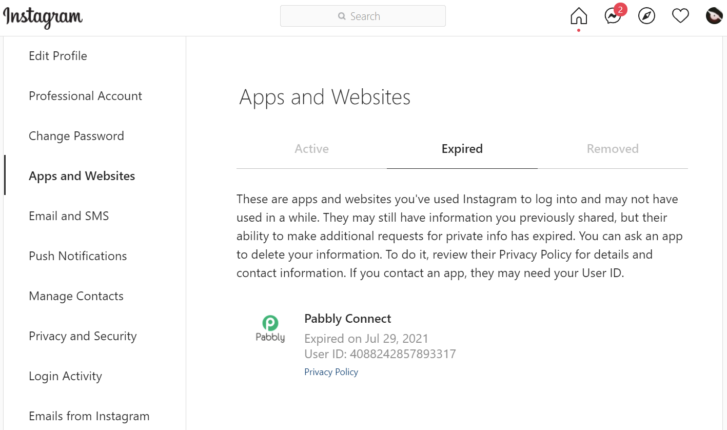Open Pabbly Connect Privacy Policy link
This screenshot has width=727, height=430.
point(331,372)
